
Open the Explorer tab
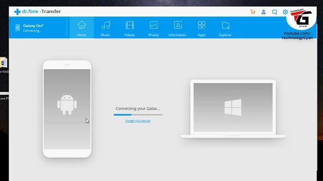(x=226, y=28)
